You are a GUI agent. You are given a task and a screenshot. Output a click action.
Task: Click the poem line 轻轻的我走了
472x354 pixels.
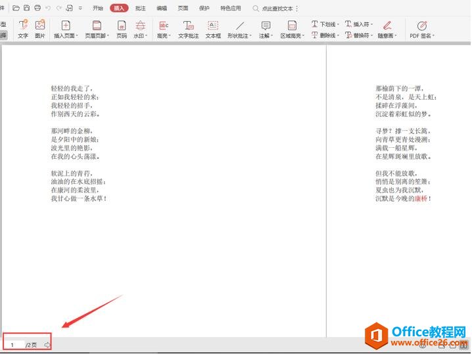[x=72, y=89]
